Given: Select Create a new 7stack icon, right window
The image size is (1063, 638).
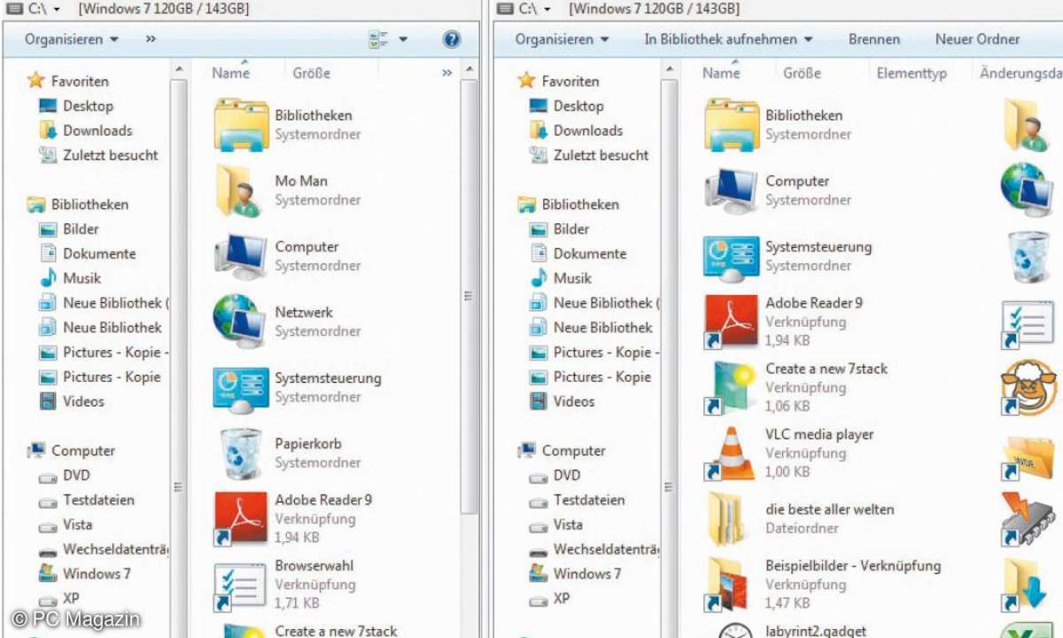Looking at the screenshot, I should [732, 388].
